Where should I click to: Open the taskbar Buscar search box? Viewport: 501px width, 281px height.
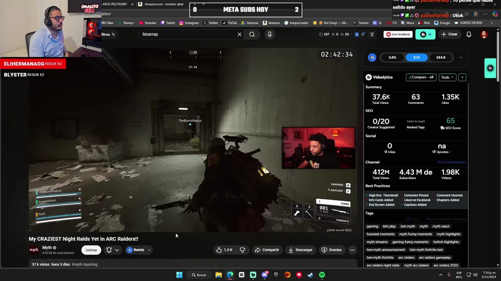point(199,275)
